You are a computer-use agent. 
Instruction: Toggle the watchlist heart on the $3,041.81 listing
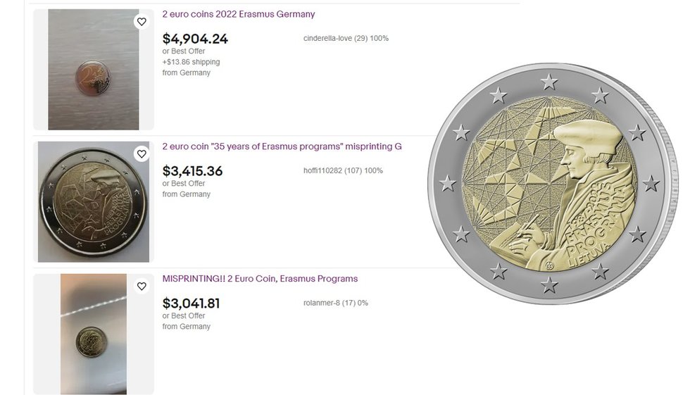(142, 287)
